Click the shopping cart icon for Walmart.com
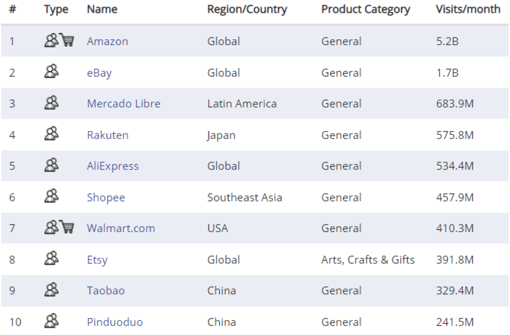Viewport: 510px width, 335px height. click(67, 227)
